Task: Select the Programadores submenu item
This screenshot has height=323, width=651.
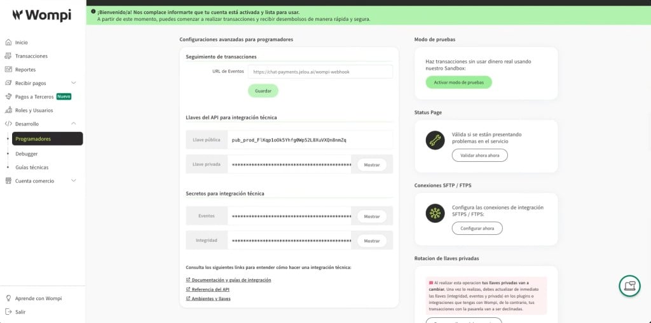Action: 47,139
